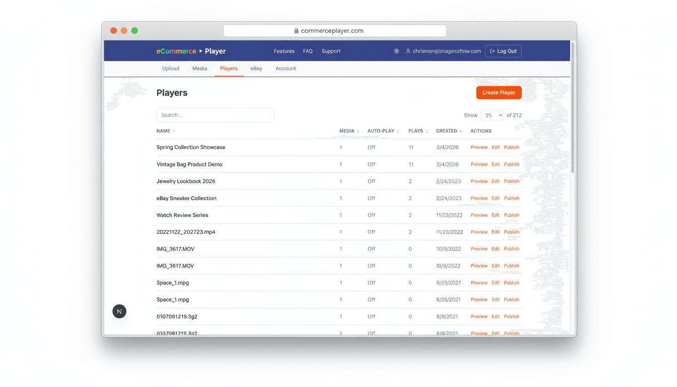Screen dimensions: 677x387
Task: Sort the table by the PLAYS column arrows
Action: [426, 131]
